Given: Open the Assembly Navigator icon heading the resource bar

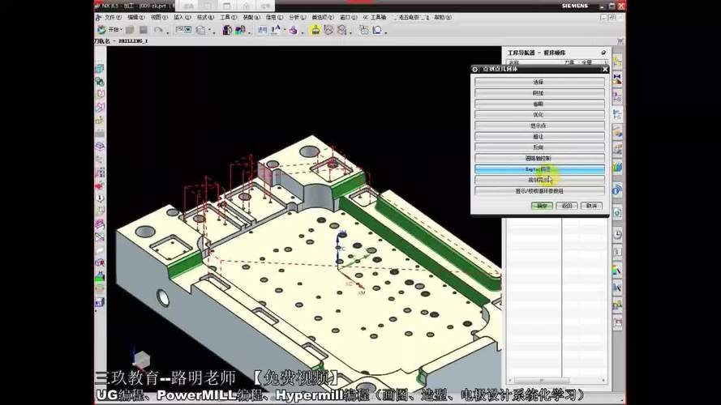Looking at the screenshot, I should pos(617,61).
